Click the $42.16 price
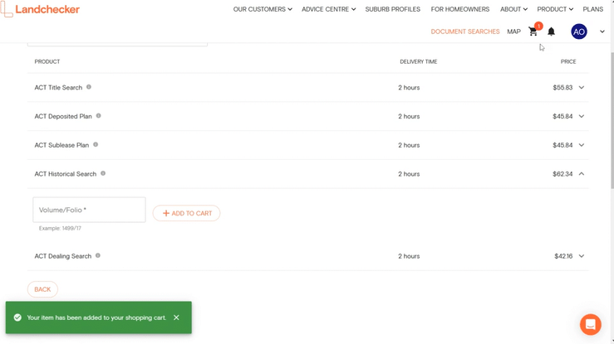Screen dimensions: 614x344 point(563,256)
